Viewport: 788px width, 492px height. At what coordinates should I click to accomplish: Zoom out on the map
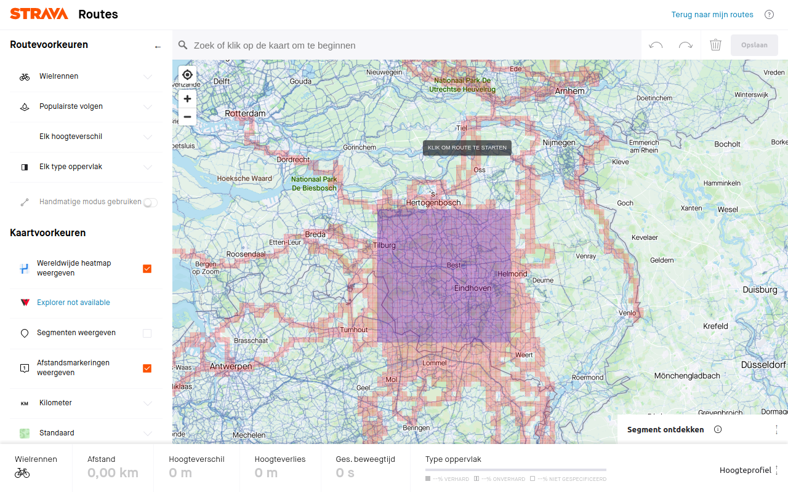[188, 116]
